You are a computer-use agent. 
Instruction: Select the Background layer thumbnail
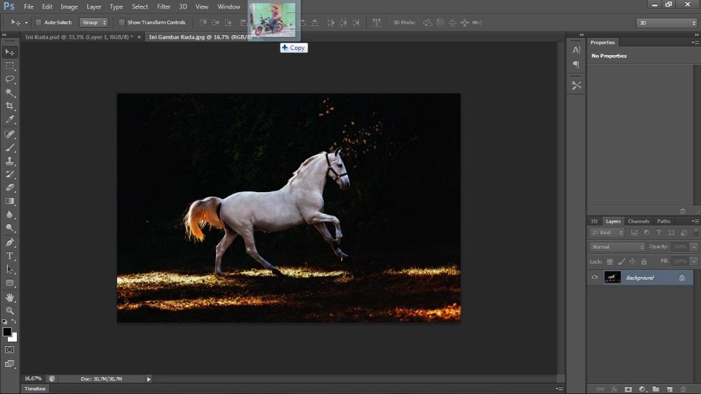tap(612, 278)
